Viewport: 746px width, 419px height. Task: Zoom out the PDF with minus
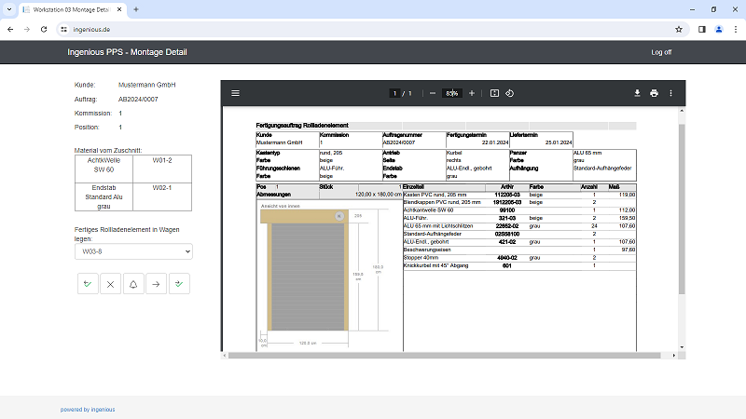433,93
